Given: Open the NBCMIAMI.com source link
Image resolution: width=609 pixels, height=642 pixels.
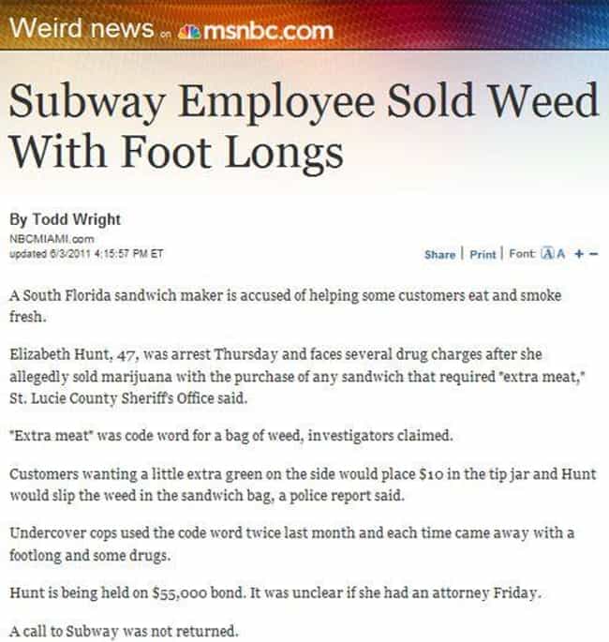Looking at the screenshot, I should click(52, 239).
